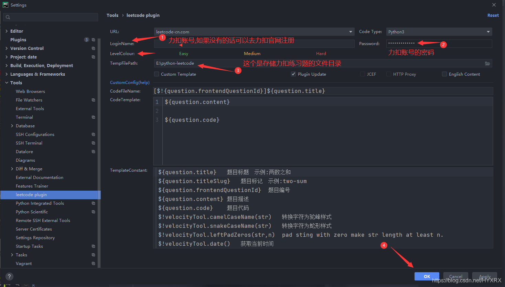505x287 pixels.
Task: Open External Documentation settings page
Action: point(40,178)
